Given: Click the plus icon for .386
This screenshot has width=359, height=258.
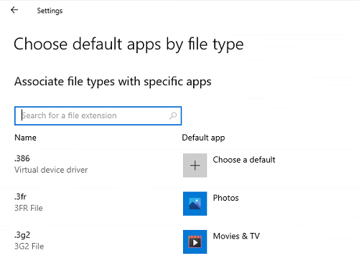Looking at the screenshot, I should coord(195,166).
